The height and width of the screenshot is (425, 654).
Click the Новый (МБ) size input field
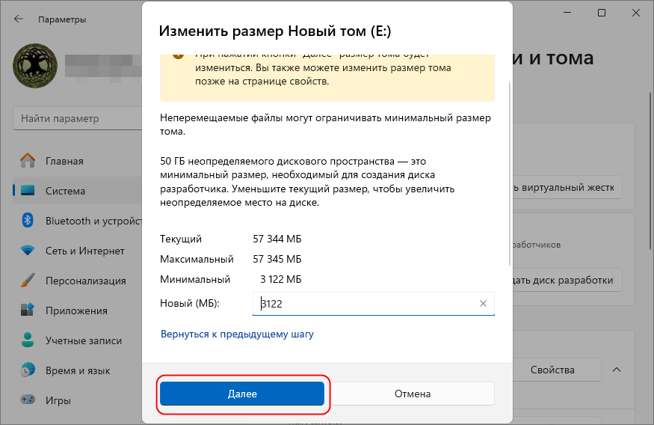click(366, 304)
